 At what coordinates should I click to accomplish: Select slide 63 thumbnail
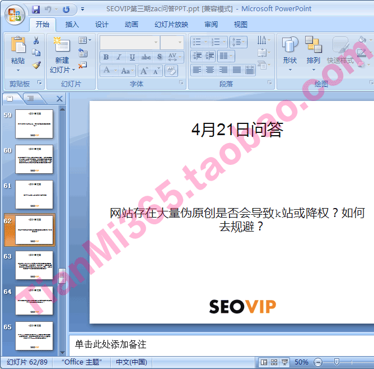[34, 265]
